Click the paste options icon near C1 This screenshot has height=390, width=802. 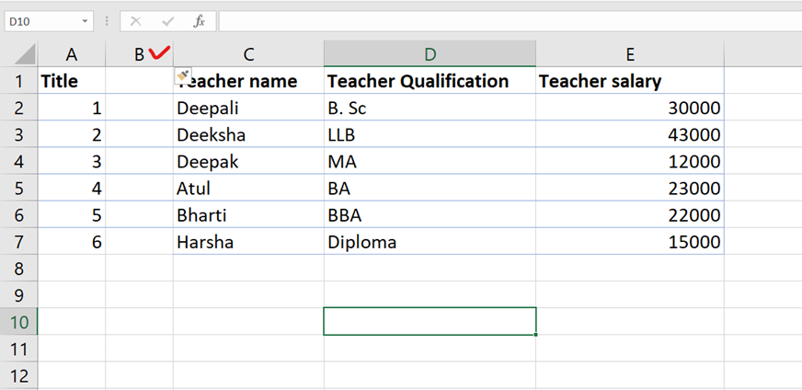pyautogui.click(x=182, y=75)
